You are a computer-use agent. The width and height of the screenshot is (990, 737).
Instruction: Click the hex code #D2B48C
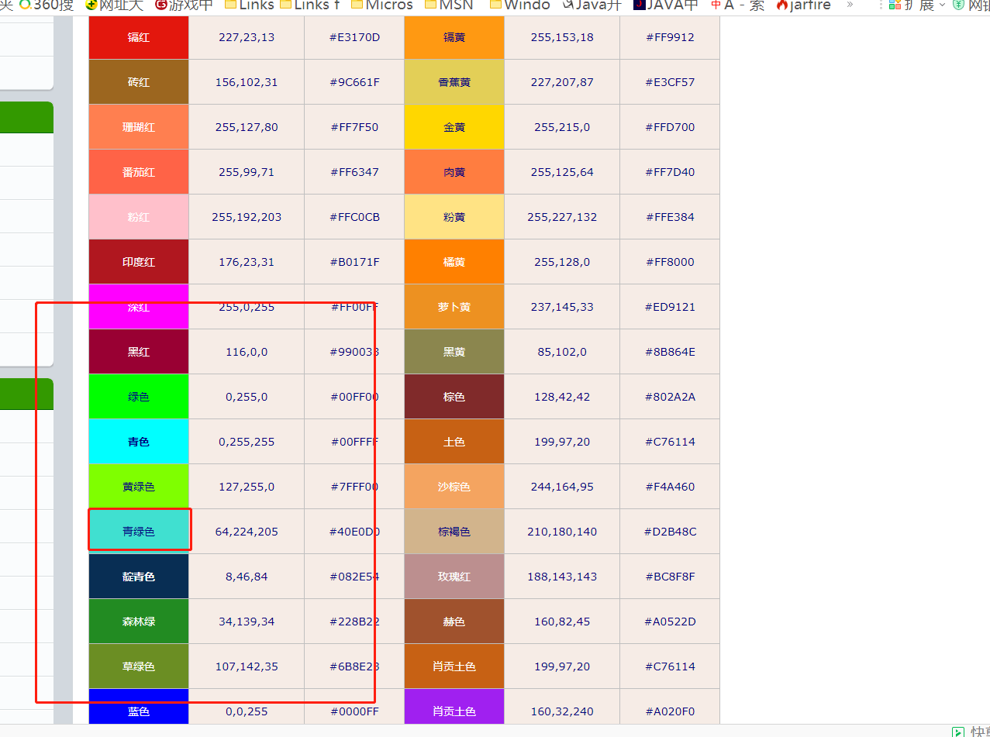pos(671,532)
